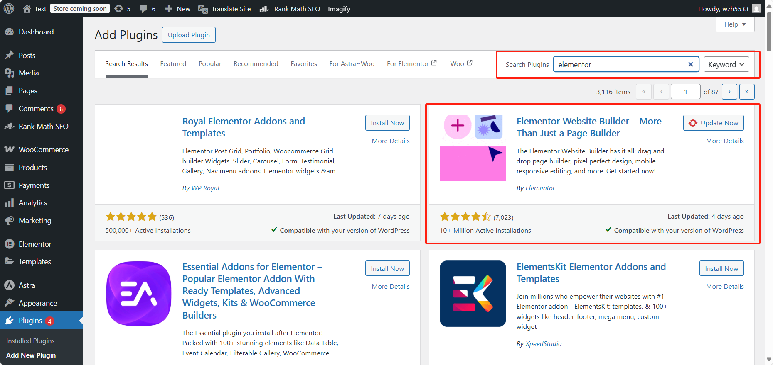This screenshot has width=773, height=365.
Task: Open the Translate Site toolbar item
Action: pos(224,9)
